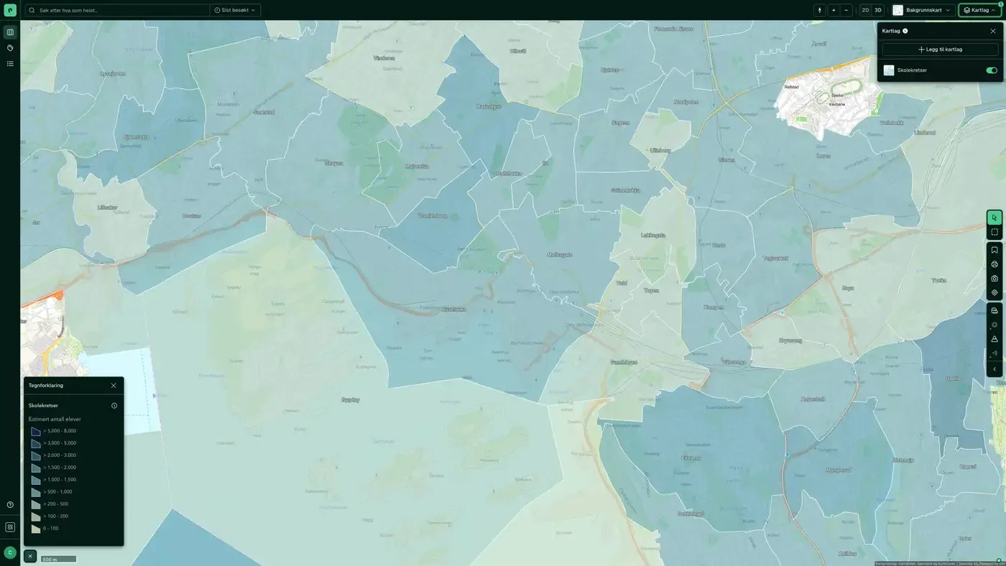Take a map screenshot with camera icon
Screen dimensions: 1006x566
pyautogui.click(x=995, y=278)
